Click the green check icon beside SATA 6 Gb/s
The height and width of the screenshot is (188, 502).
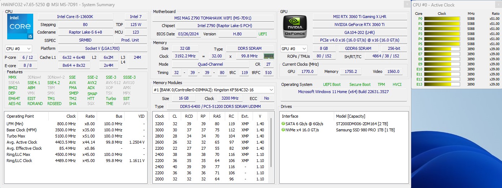283,124
